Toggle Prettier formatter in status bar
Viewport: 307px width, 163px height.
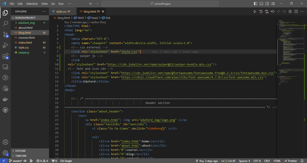(291, 161)
